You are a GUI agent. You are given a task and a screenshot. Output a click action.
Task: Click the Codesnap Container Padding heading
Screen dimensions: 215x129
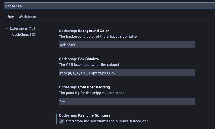pyautogui.click(x=84, y=87)
